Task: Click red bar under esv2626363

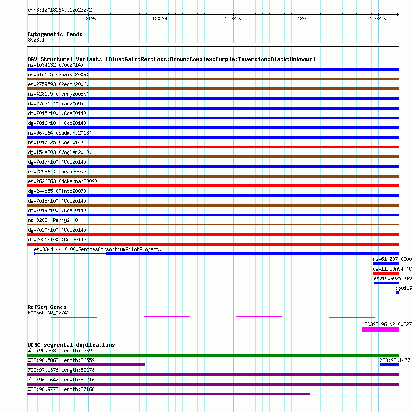Action: 213,186
